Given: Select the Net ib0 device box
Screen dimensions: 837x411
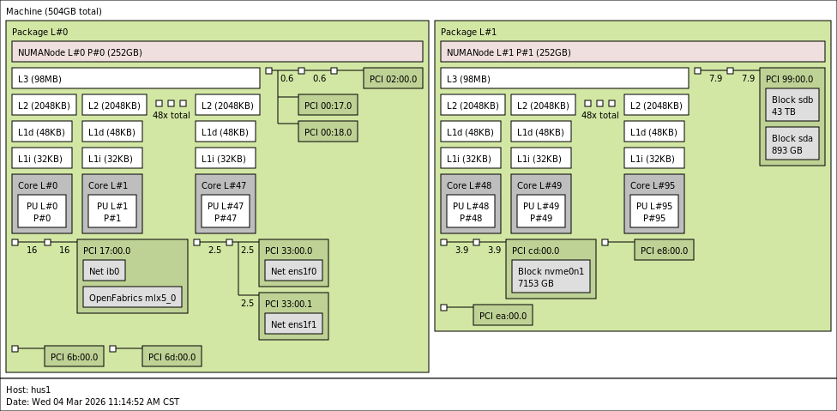Looking at the screenshot, I should coord(104,271).
